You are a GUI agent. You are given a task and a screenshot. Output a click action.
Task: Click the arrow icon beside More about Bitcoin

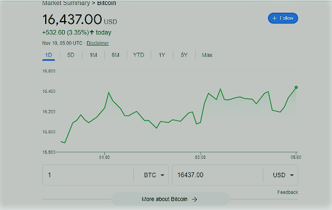(194, 199)
